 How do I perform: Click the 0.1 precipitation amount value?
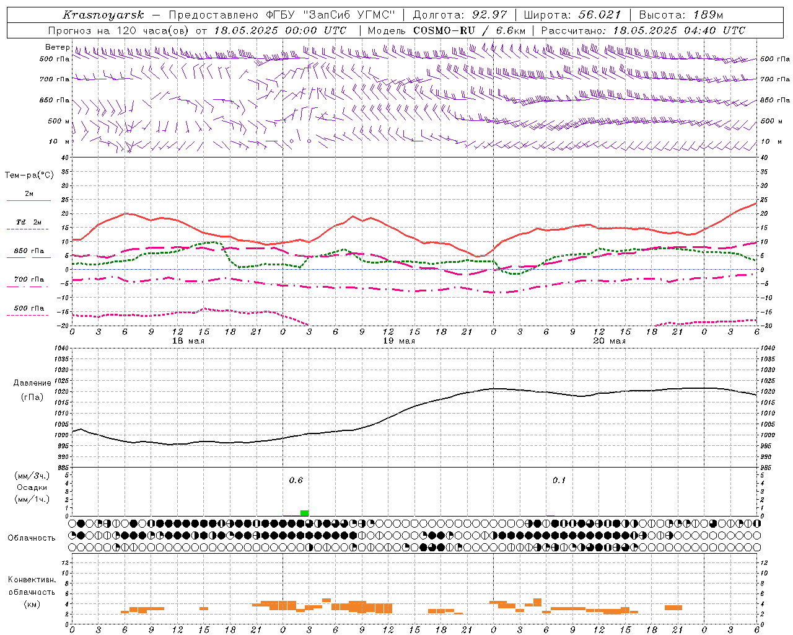click(559, 481)
